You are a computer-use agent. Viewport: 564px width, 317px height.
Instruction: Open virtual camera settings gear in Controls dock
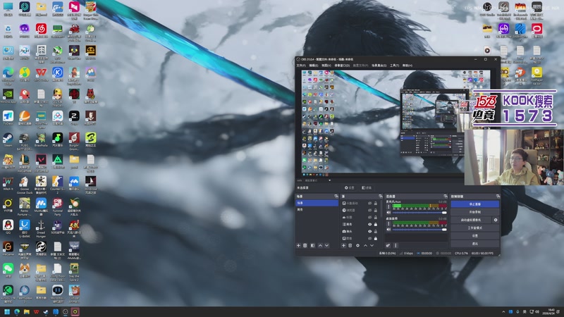[496, 220]
